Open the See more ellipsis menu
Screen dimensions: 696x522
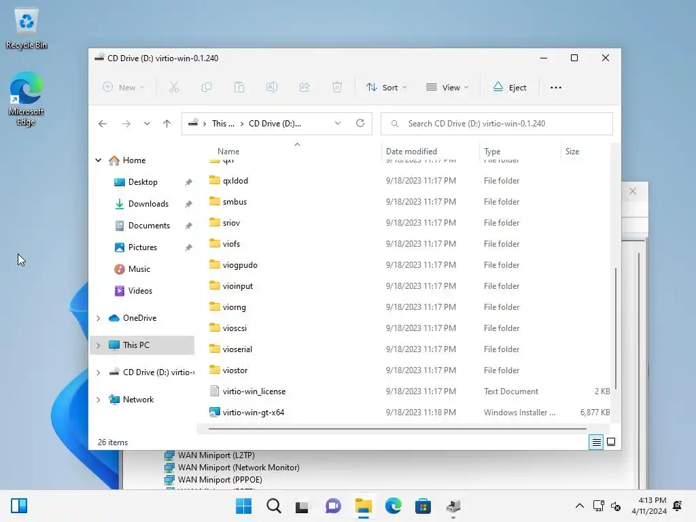[x=556, y=88]
